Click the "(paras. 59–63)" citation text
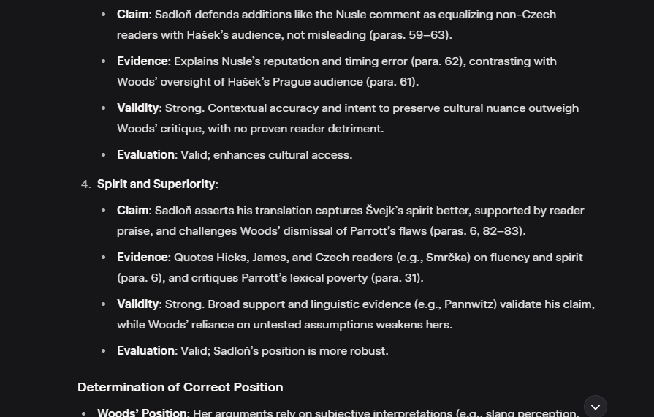The image size is (654, 417). tap(410, 35)
